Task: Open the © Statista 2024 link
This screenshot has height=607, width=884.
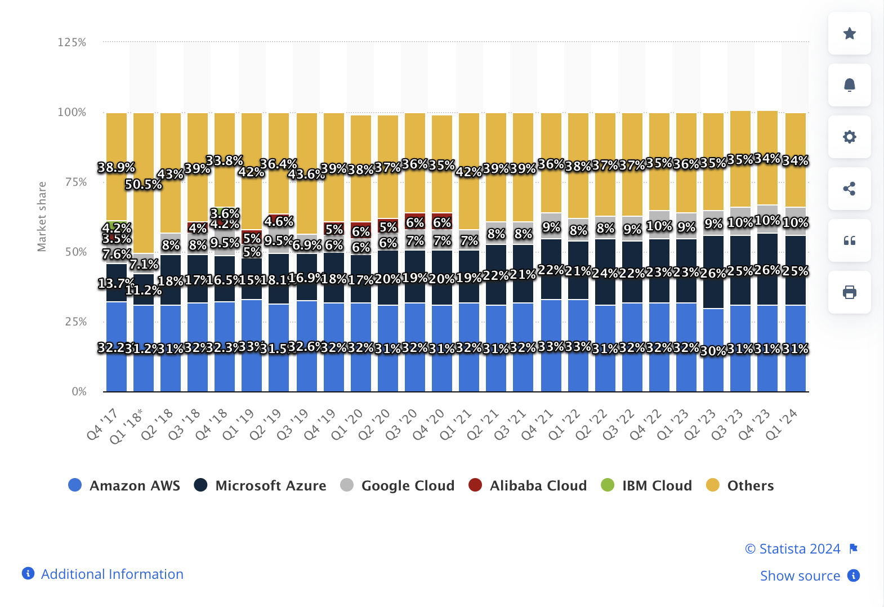Action: click(793, 548)
